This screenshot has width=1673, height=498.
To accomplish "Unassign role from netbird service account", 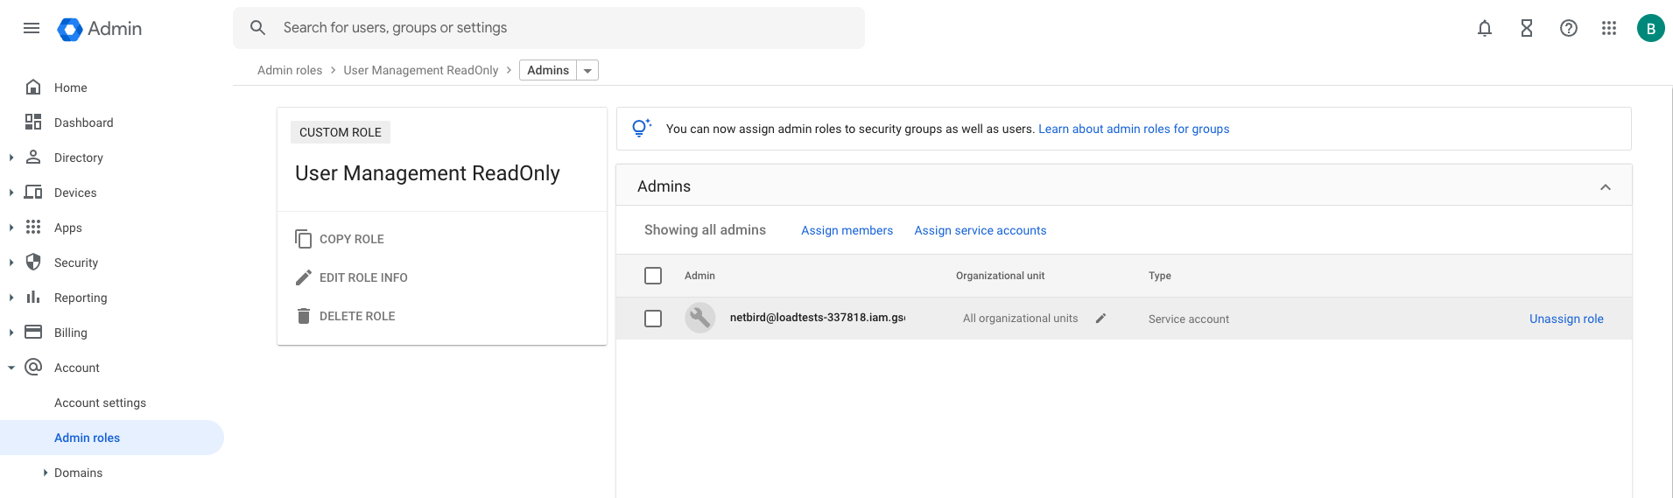I will (x=1565, y=319).
